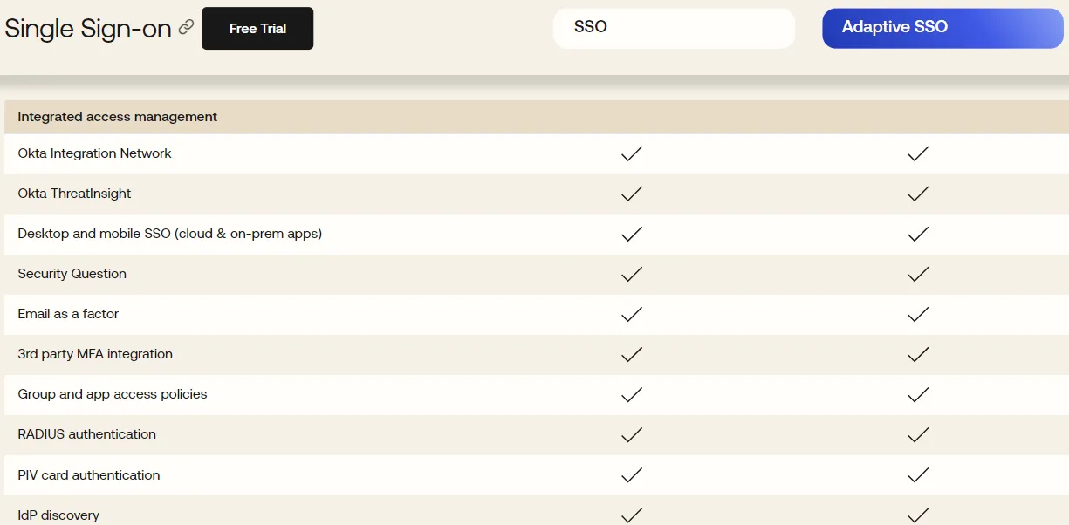The height and width of the screenshot is (525, 1069).
Task: Start the Free Trial
Action: [257, 29]
